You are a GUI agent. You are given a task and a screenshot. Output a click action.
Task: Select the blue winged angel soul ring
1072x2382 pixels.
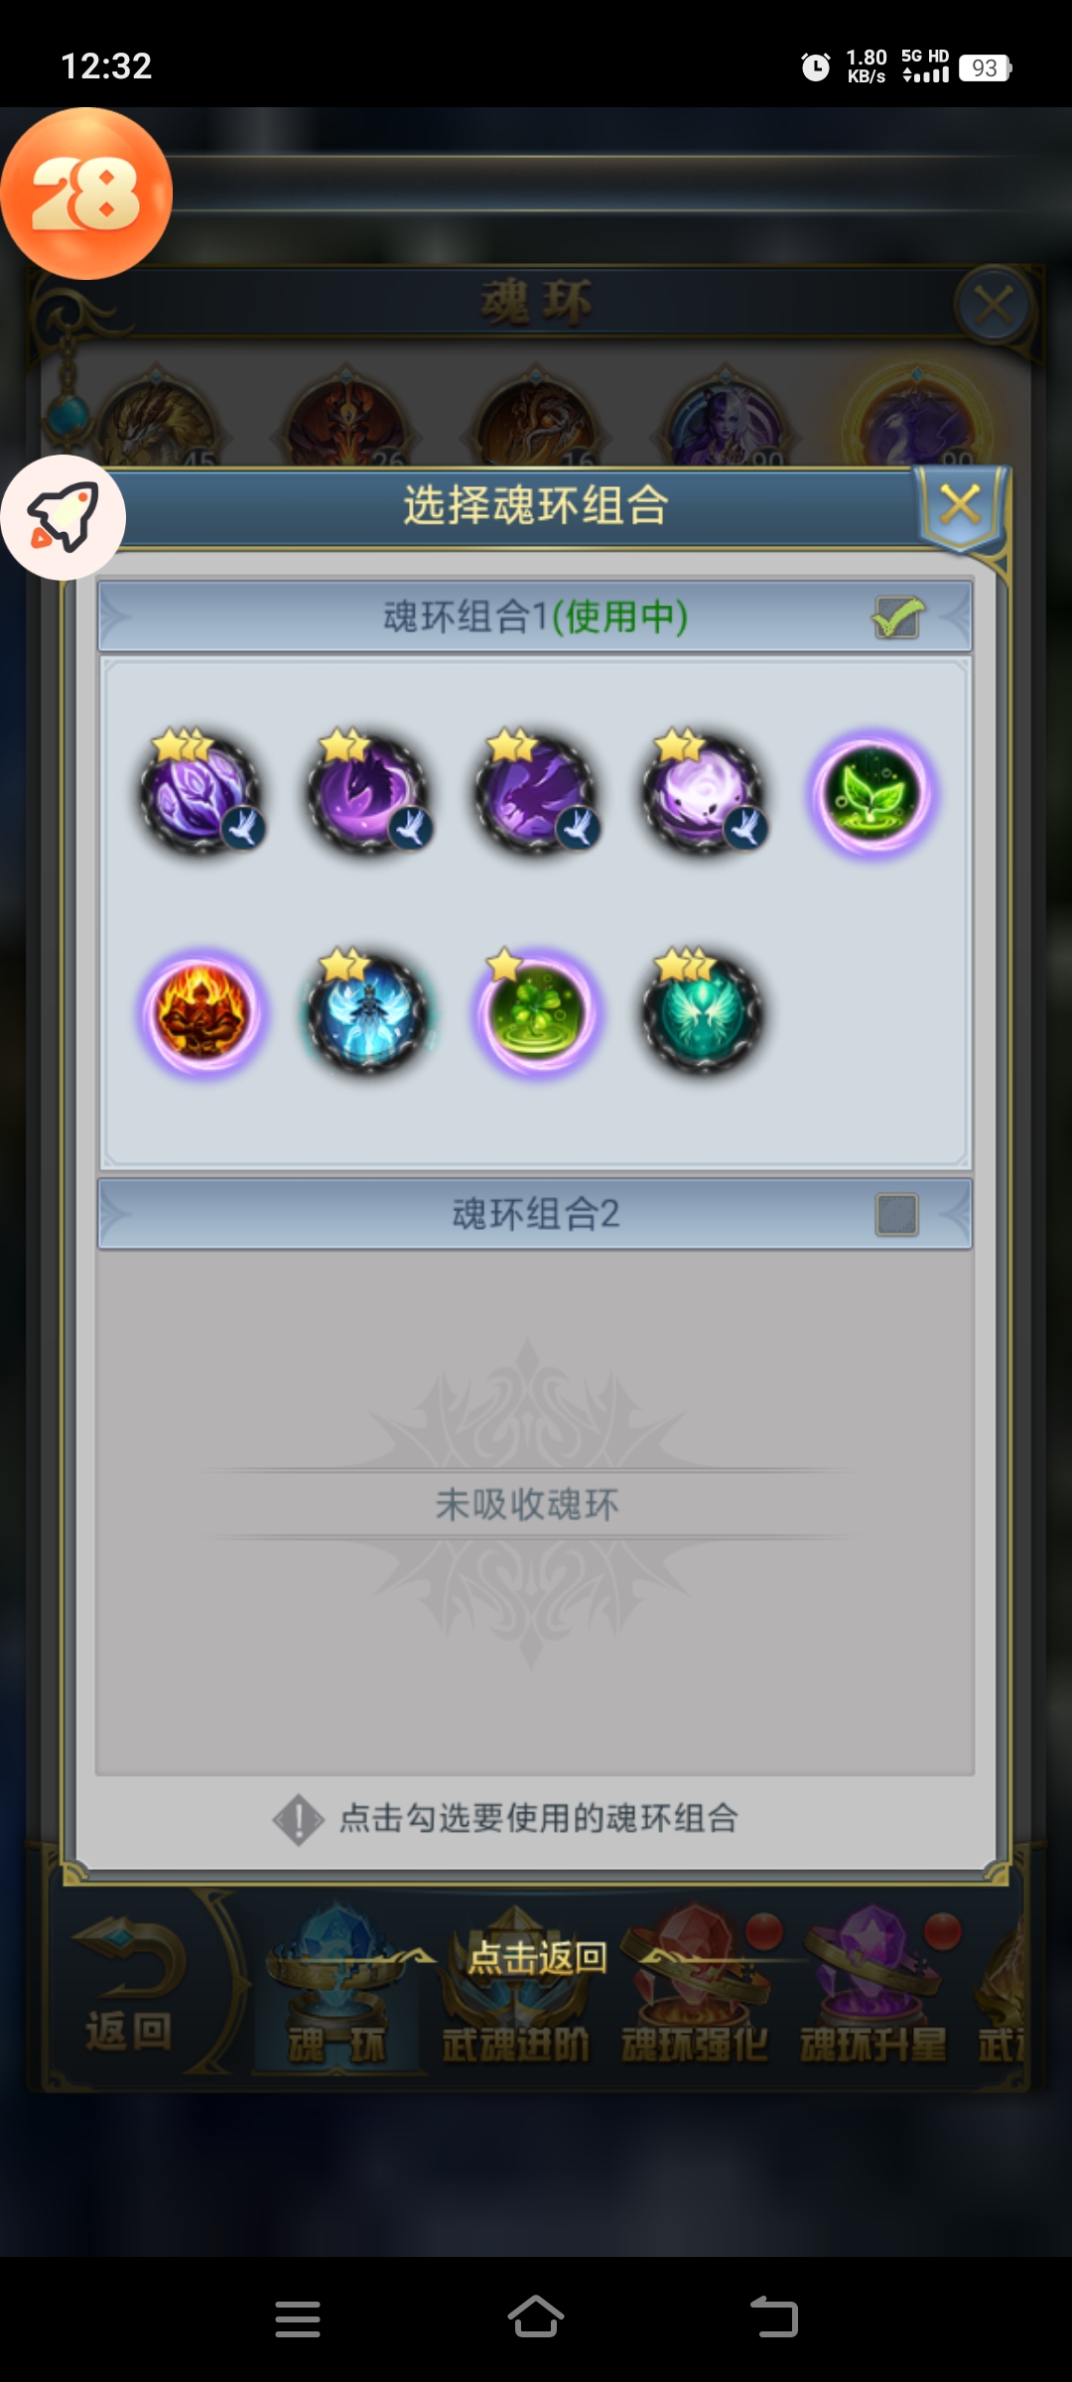[x=369, y=1012]
